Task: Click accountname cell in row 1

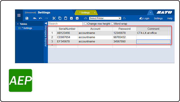Action: (x=95, y=33)
